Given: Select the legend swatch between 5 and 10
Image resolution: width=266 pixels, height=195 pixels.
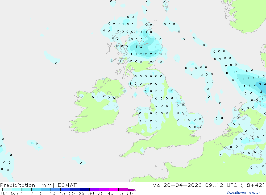Looking at the screenshot, I should click(46, 190).
